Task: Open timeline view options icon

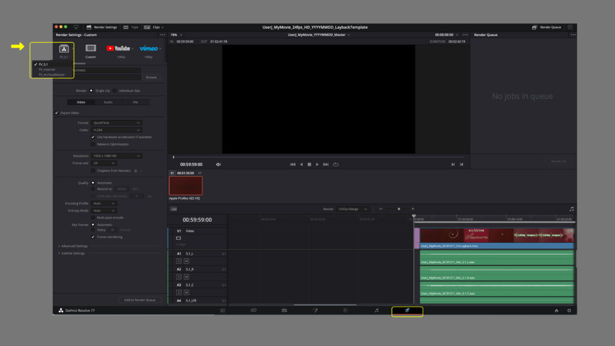Action: click(174, 209)
